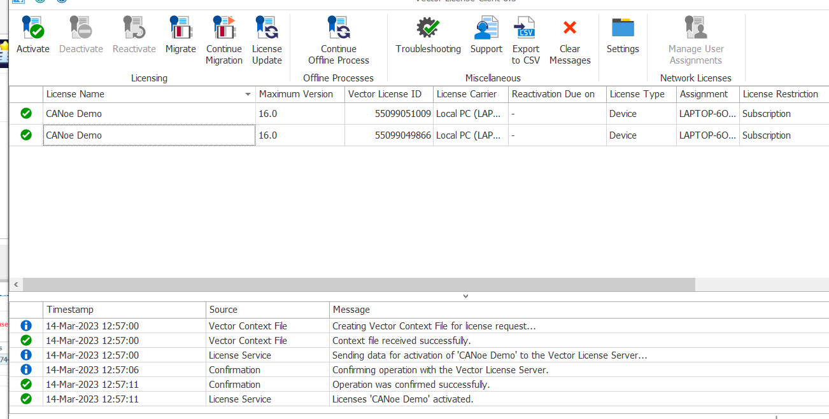Sort by Maximum Version column header
The image size is (829, 419).
click(300, 94)
